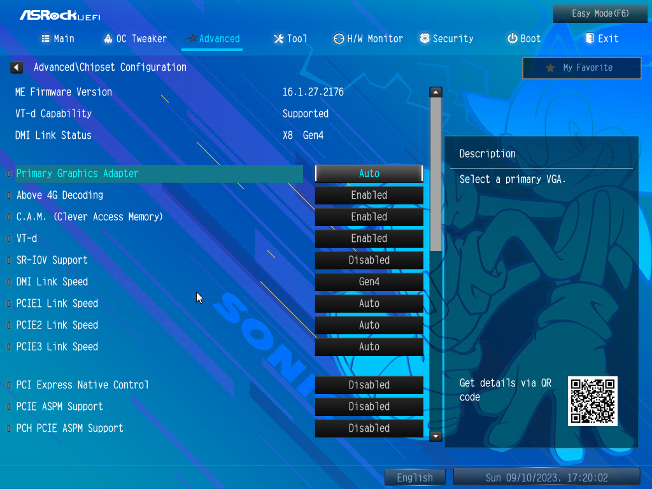The width and height of the screenshot is (652, 489).
Task: Open the Primary Graphics Adapter Auto dropdown
Action: (369, 173)
